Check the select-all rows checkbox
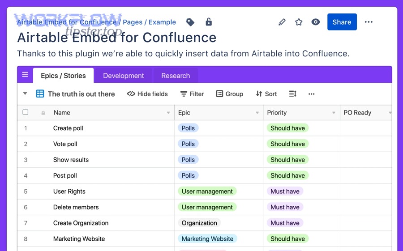 26,112
